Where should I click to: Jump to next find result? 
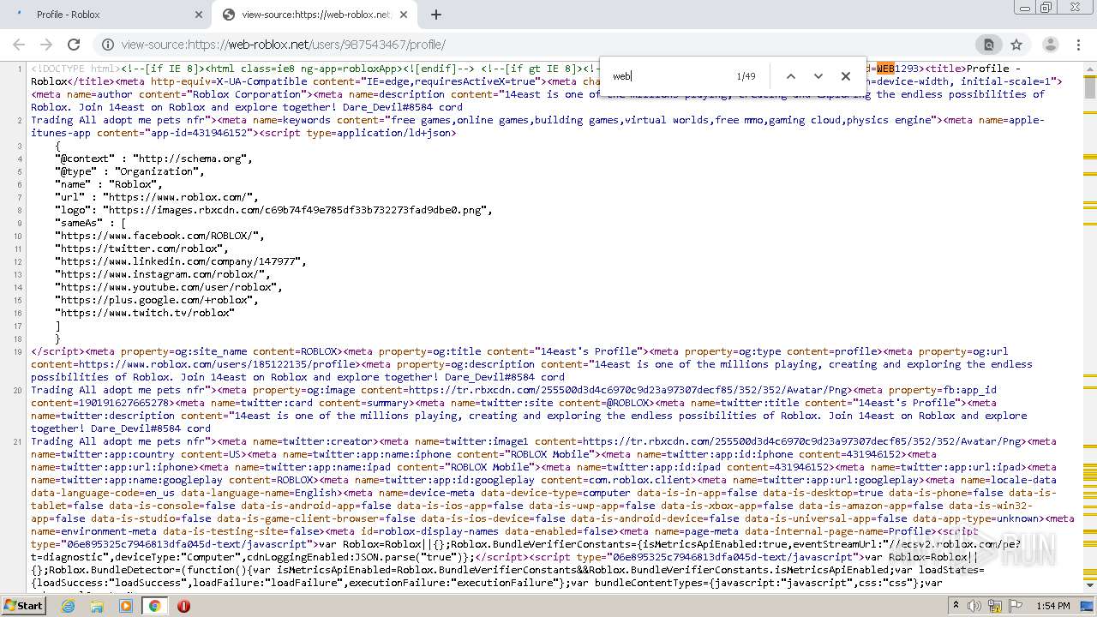[818, 76]
